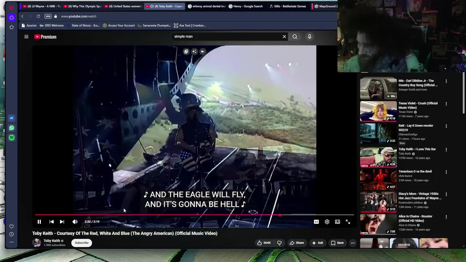Open the sidebar heart pinboards icon
The image size is (466, 262).
[12, 226]
